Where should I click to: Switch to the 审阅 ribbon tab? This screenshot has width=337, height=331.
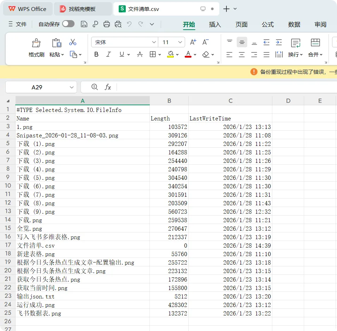(x=320, y=24)
